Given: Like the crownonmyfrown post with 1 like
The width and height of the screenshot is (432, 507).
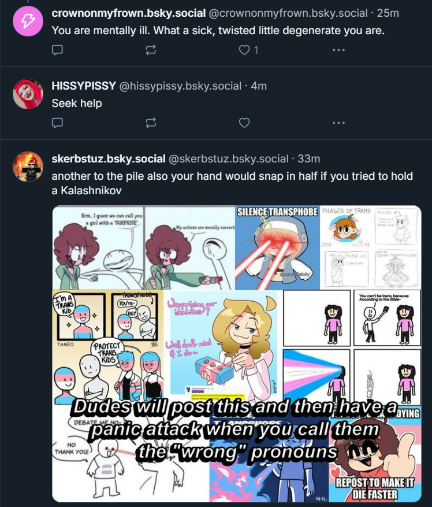Looking at the screenshot, I should tap(248, 50).
